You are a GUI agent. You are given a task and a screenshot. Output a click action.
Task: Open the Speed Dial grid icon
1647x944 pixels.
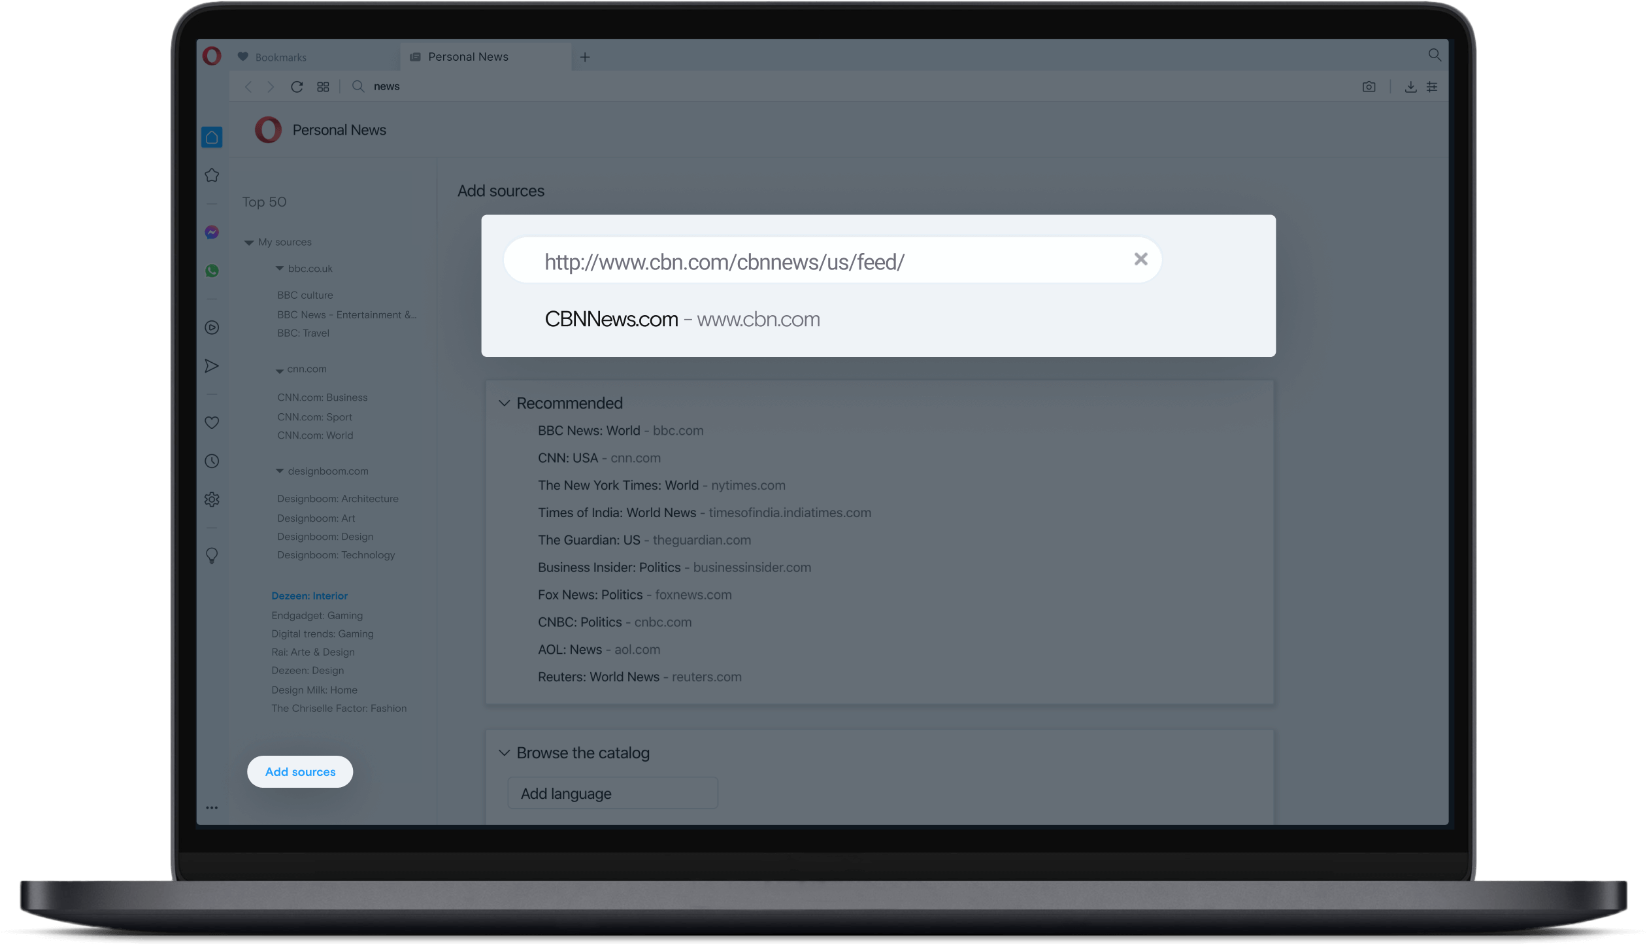(323, 87)
